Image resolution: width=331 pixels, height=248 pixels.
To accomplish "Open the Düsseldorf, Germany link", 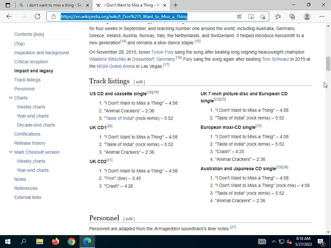I will pos(154,59).
